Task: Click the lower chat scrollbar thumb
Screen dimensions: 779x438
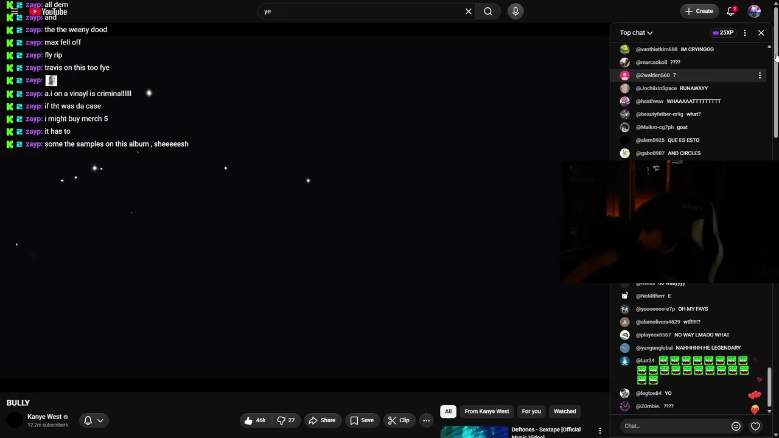Action: pos(769,386)
